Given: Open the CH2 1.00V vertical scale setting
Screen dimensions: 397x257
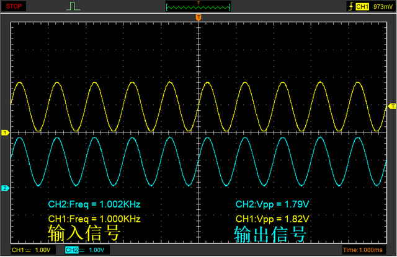Looking at the screenshot, I should [x=96, y=250].
